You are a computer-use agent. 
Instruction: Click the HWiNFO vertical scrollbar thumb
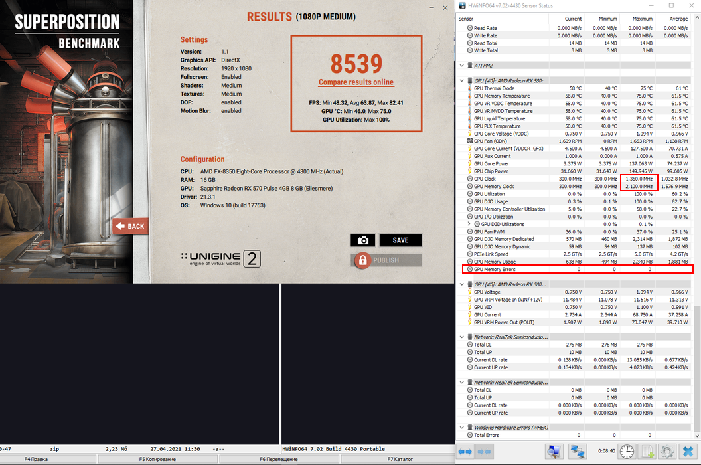coord(696,368)
